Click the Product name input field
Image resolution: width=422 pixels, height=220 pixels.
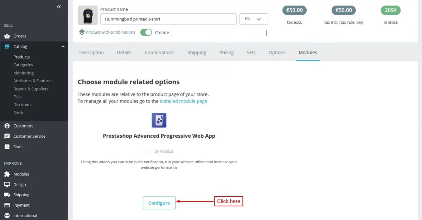[x=168, y=19]
